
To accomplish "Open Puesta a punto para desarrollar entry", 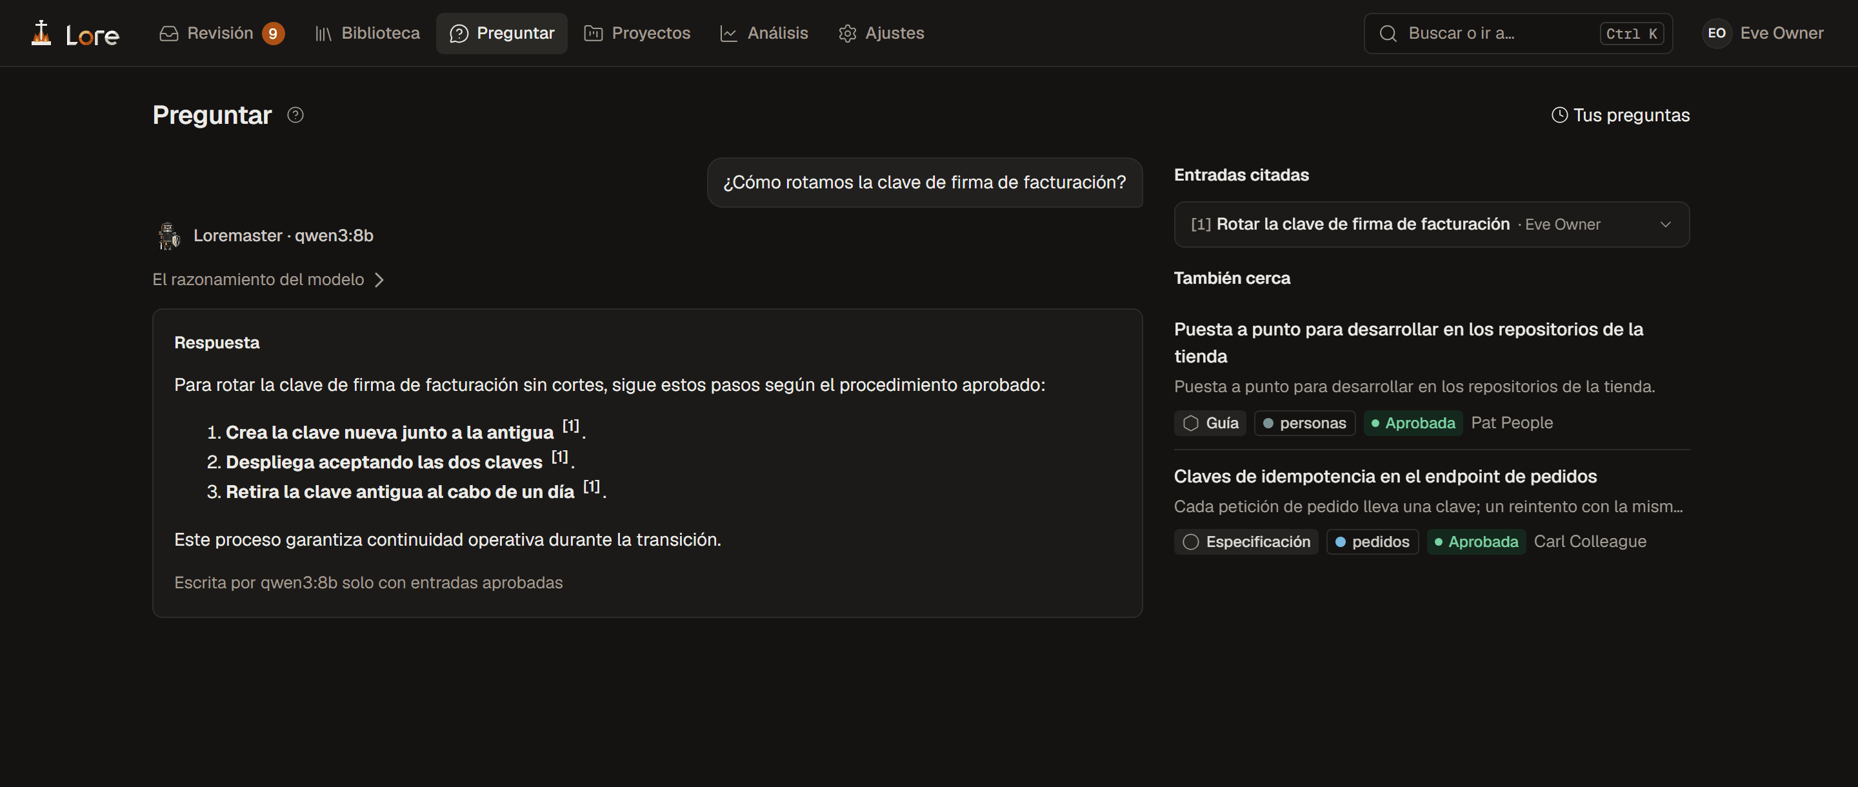I will pos(1408,343).
